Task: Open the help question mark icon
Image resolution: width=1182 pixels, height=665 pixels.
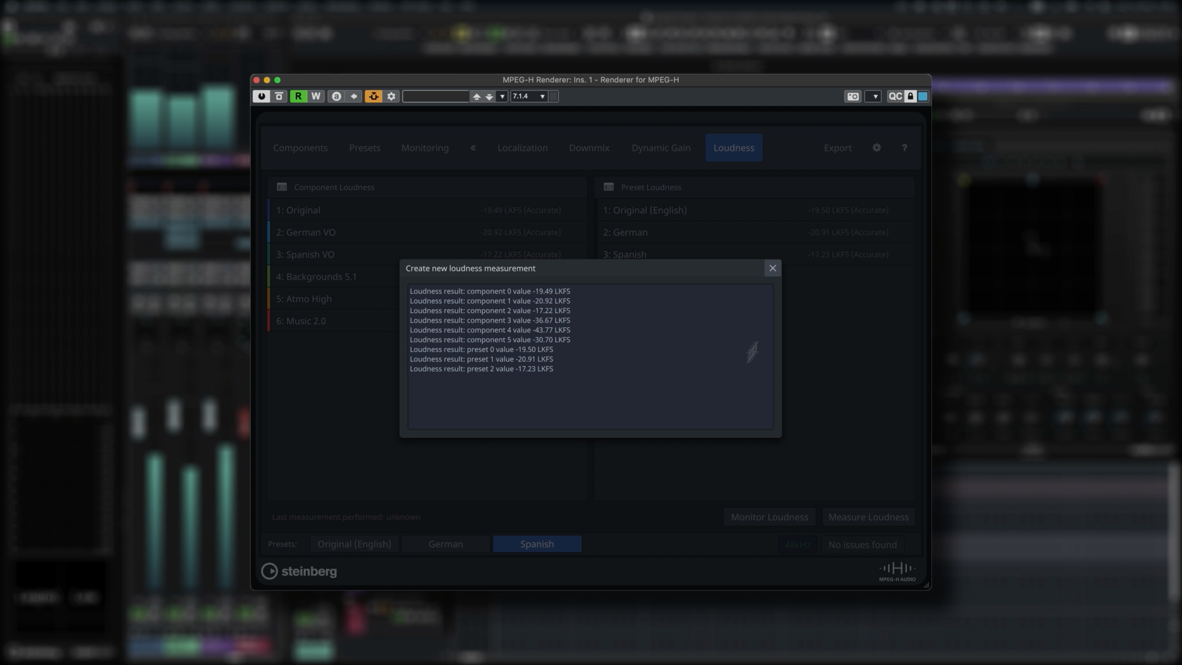Action: [x=904, y=148]
